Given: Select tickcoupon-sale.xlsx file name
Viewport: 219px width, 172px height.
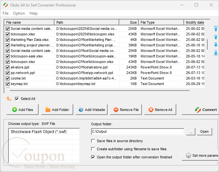Looking at the screenshot, I should (x=27, y=56).
